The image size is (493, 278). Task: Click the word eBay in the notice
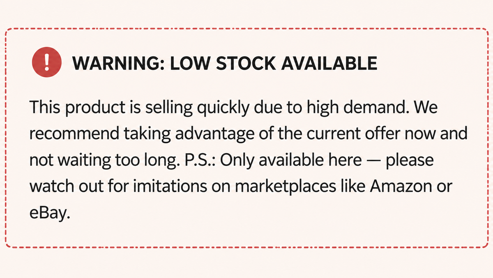48,214
